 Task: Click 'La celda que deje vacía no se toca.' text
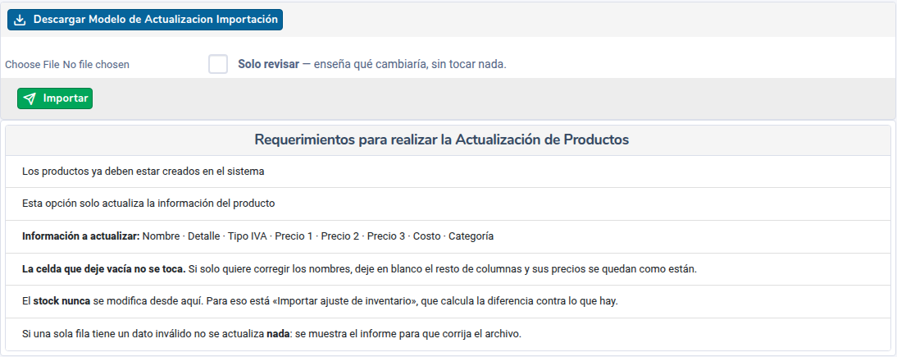(x=104, y=268)
